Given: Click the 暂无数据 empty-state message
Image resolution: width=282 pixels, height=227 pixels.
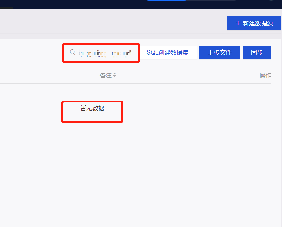Looking at the screenshot, I should click(92, 108).
